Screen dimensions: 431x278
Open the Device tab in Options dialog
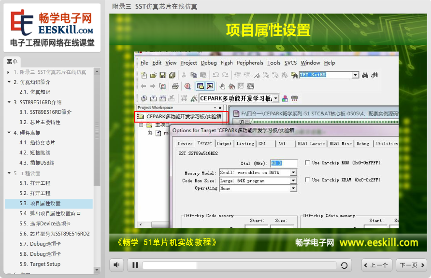pyautogui.click(x=185, y=143)
